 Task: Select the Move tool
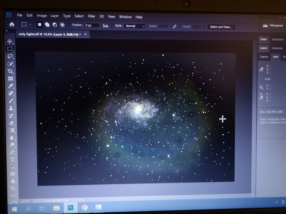(x=10, y=41)
